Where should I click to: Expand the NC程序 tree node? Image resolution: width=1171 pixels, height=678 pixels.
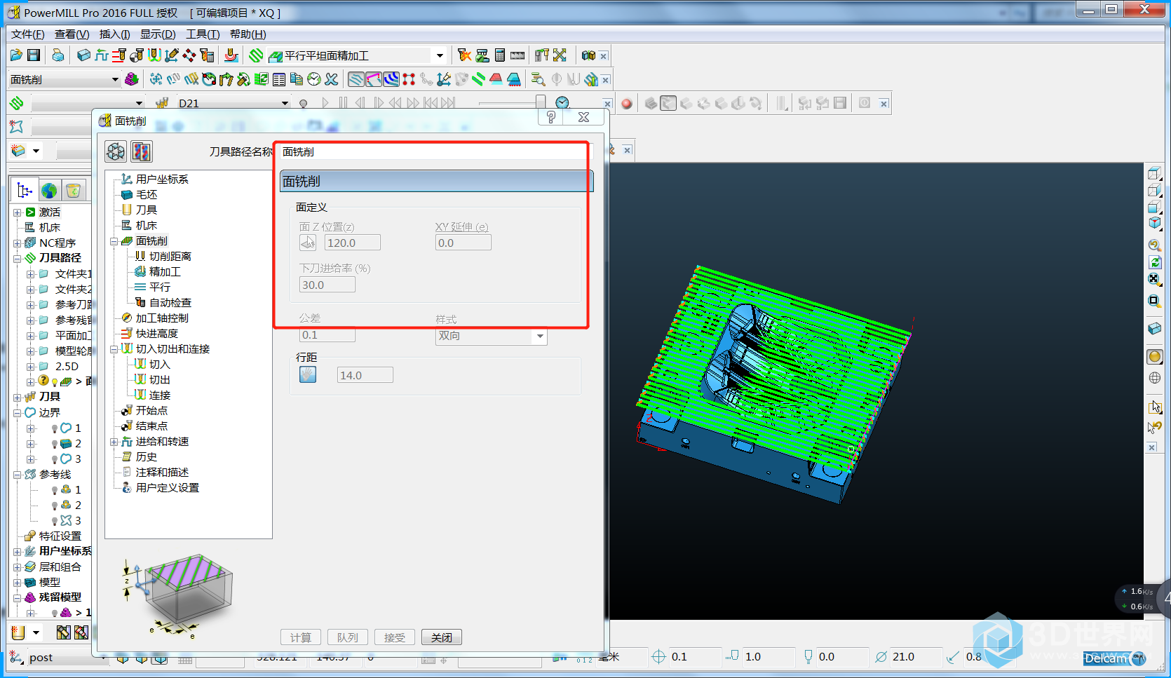click(x=18, y=243)
